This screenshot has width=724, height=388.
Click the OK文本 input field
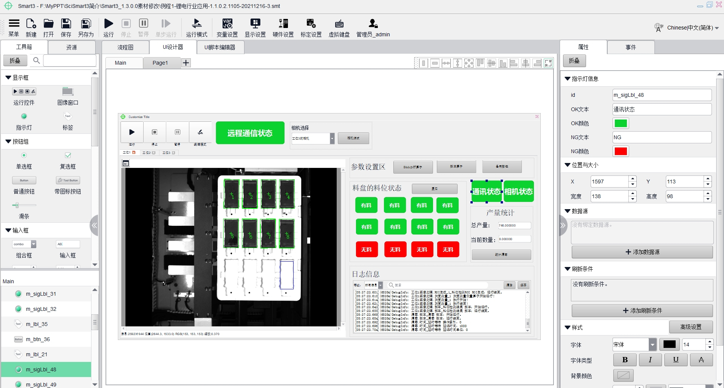coord(662,109)
